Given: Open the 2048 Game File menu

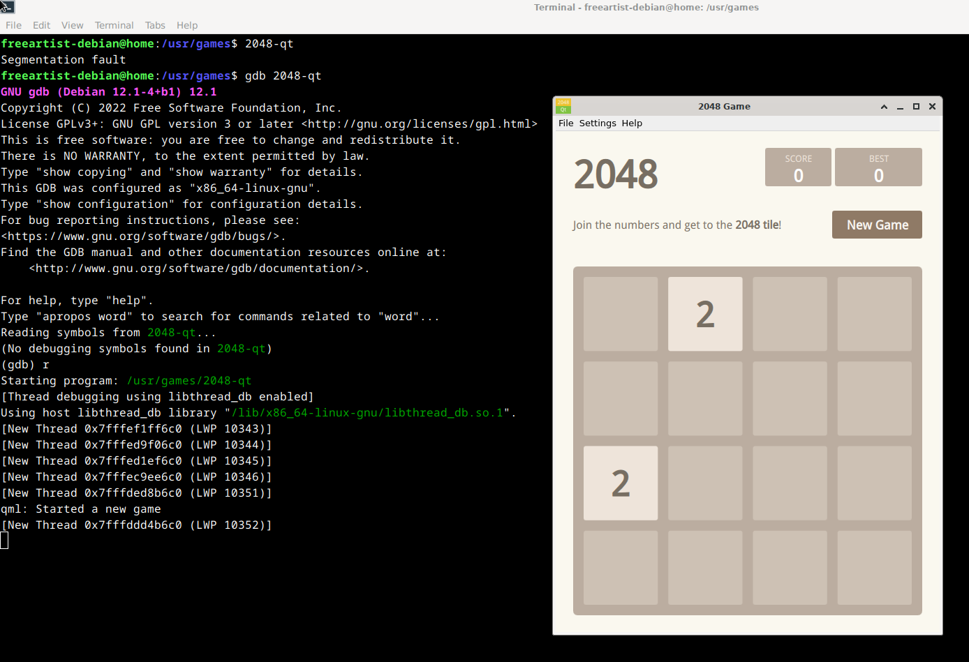Looking at the screenshot, I should (565, 123).
